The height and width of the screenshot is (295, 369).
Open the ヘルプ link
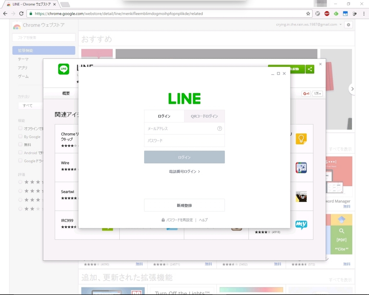click(x=203, y=220)
